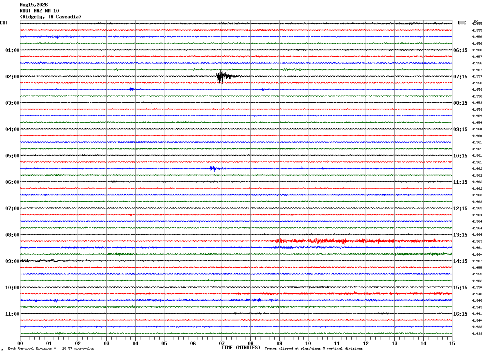Select the 11:00 CDT time label
Screen dimensions: 484x354
point(12,314)
